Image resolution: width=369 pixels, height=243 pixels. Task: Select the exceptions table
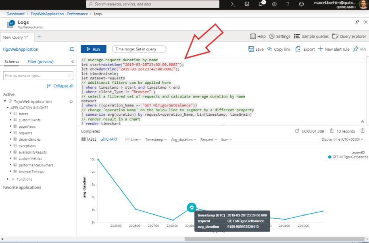[27, 146]
